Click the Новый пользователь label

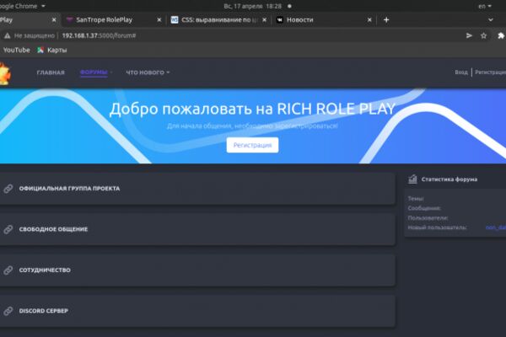(437, 227)
